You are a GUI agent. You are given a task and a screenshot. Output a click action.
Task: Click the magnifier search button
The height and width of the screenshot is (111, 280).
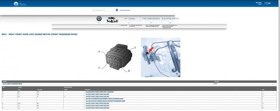click(x=117, y=10)
